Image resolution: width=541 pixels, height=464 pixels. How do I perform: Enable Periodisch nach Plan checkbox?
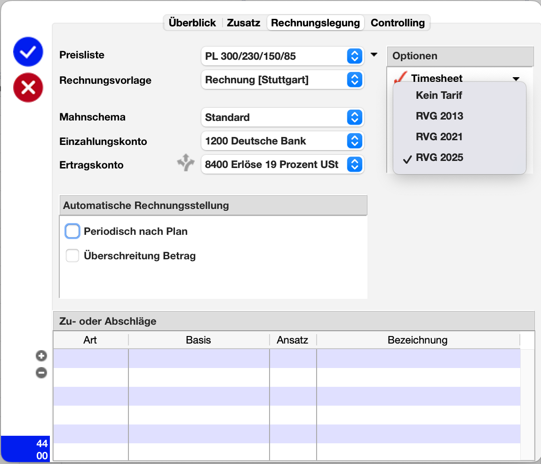coord(72,232)
